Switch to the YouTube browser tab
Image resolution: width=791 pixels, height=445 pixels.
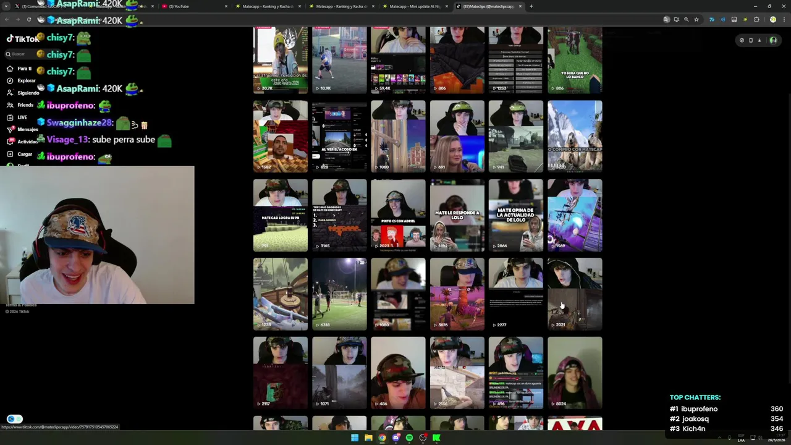[x=195, y=6]
